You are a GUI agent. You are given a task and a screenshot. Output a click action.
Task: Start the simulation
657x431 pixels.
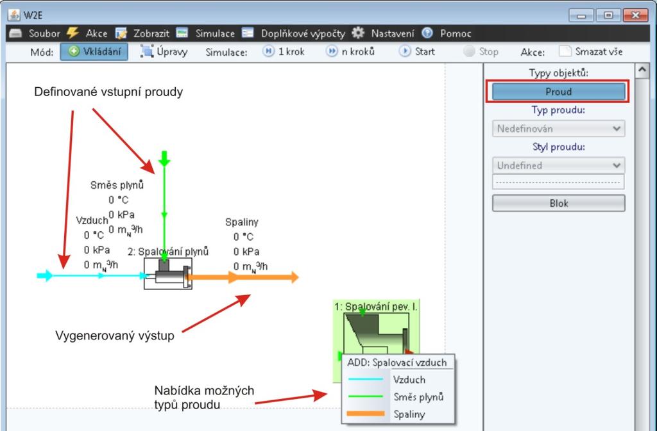417,52
